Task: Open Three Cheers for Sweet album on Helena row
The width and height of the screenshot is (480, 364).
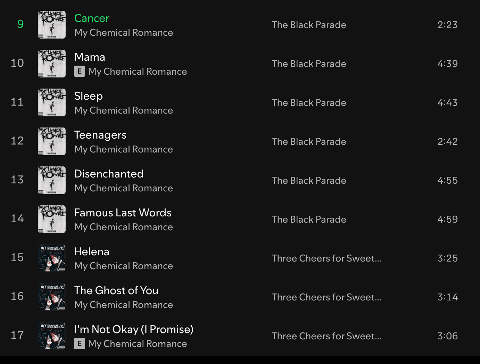Action: (326, 258)
